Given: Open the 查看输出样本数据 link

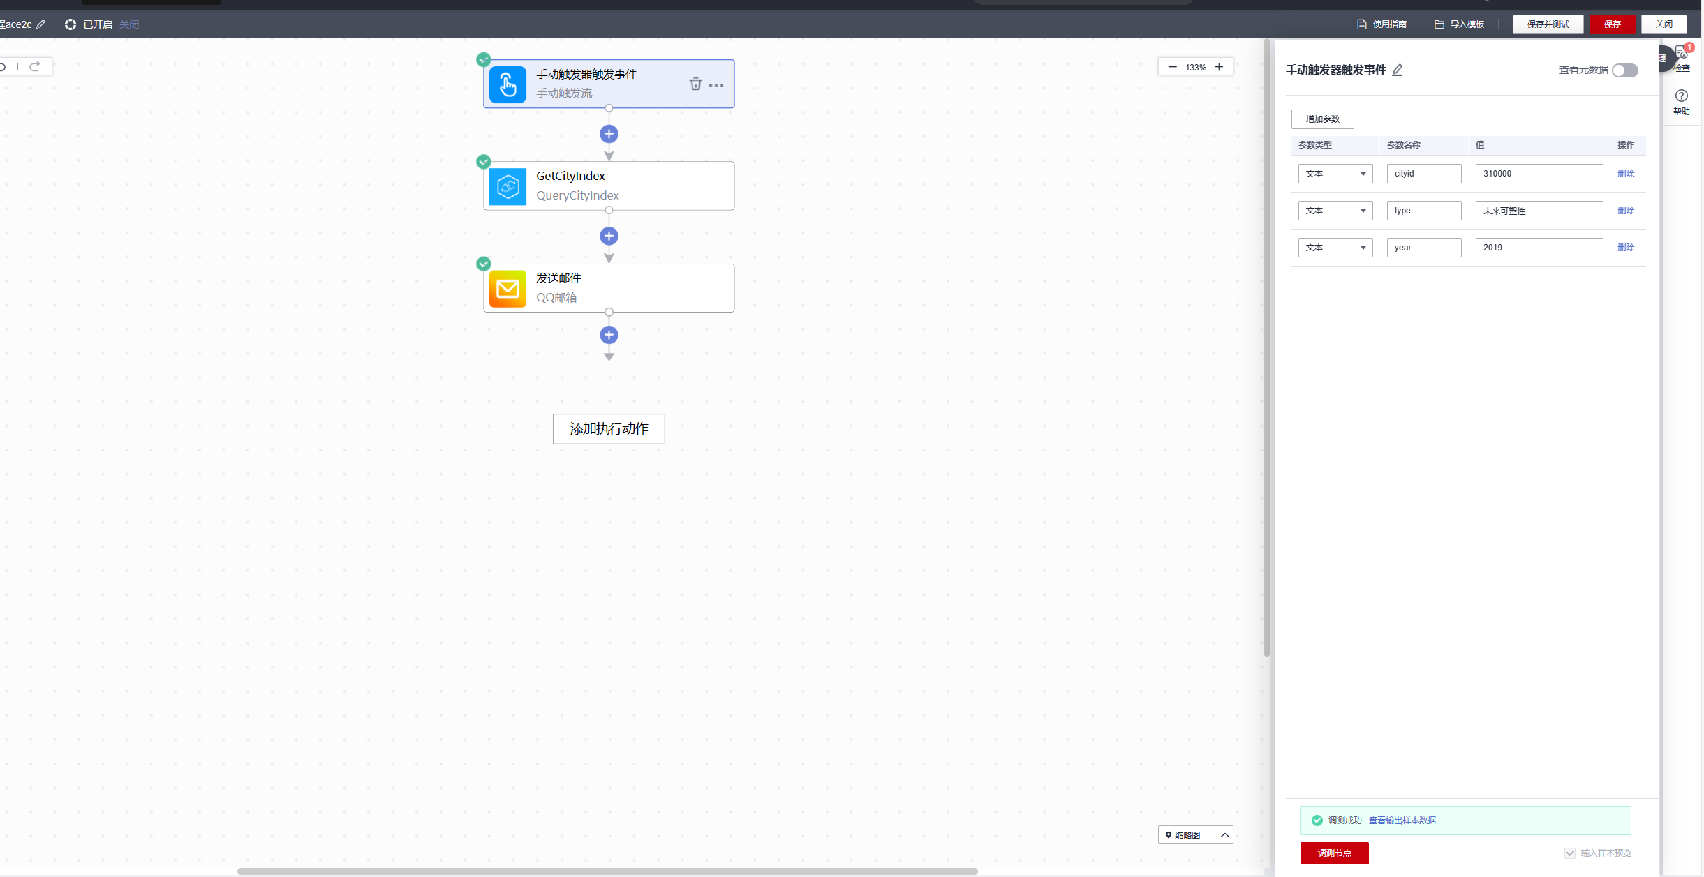Looking at the screenshot, I should 1402,820.
